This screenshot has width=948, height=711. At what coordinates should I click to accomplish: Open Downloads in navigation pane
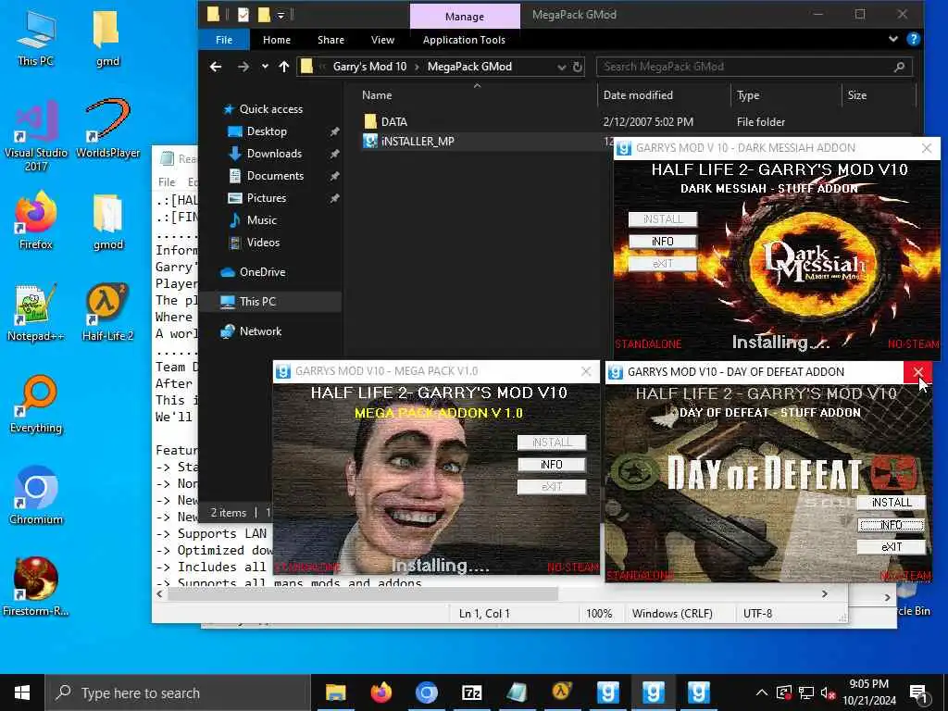click(274, 154)
